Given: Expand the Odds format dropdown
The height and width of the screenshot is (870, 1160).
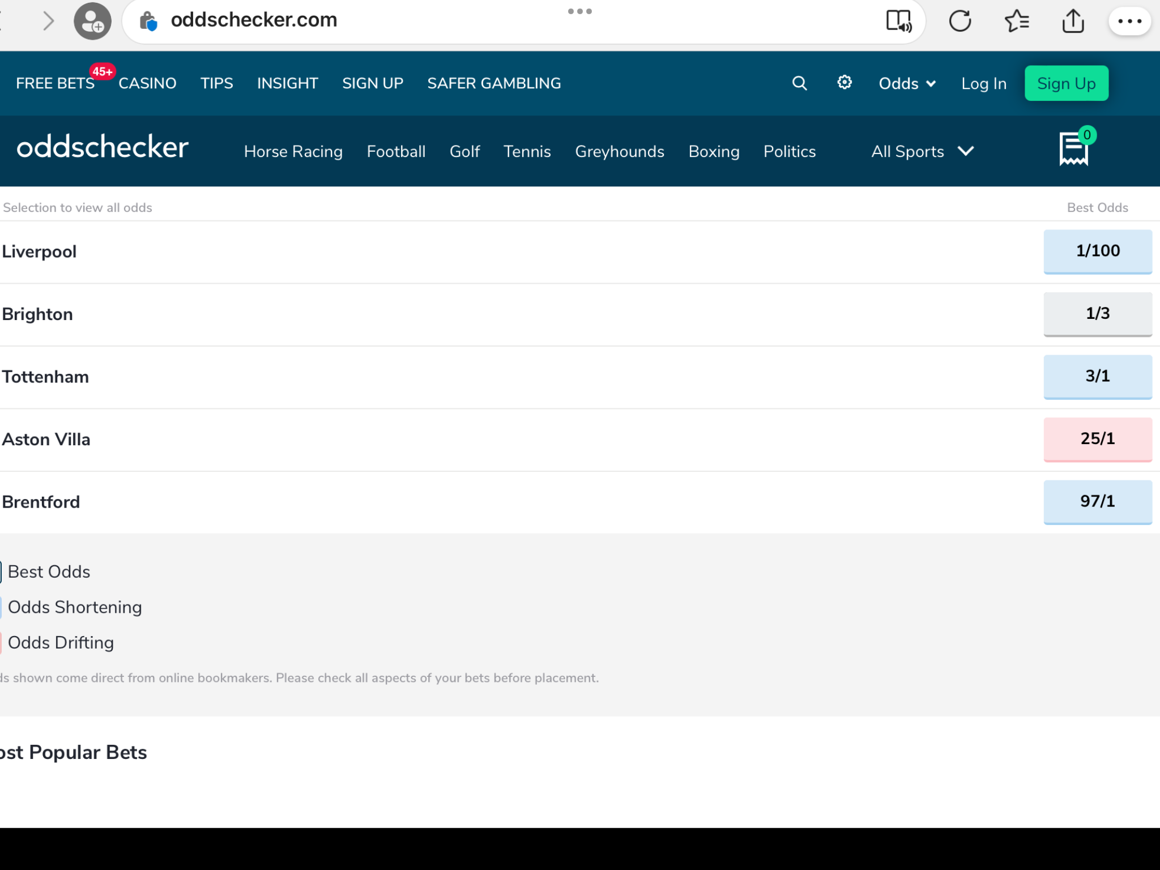Looking at the screenshot, I should click(x=907, y=84).
